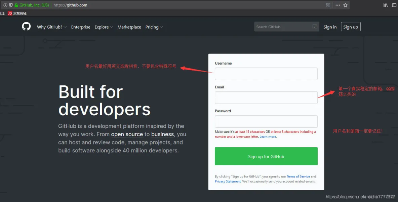Open the Firefox library icon
This screenshot has height=202, width=398.
tap(386, 5)
